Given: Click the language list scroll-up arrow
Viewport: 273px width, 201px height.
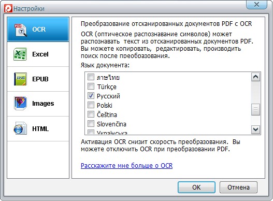Looking at the screenshot, I should [x=255, y=77].
